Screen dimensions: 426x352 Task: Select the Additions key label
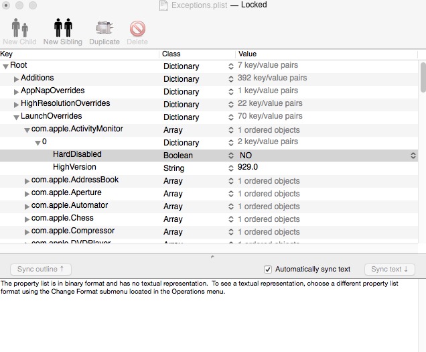[38, 78]
